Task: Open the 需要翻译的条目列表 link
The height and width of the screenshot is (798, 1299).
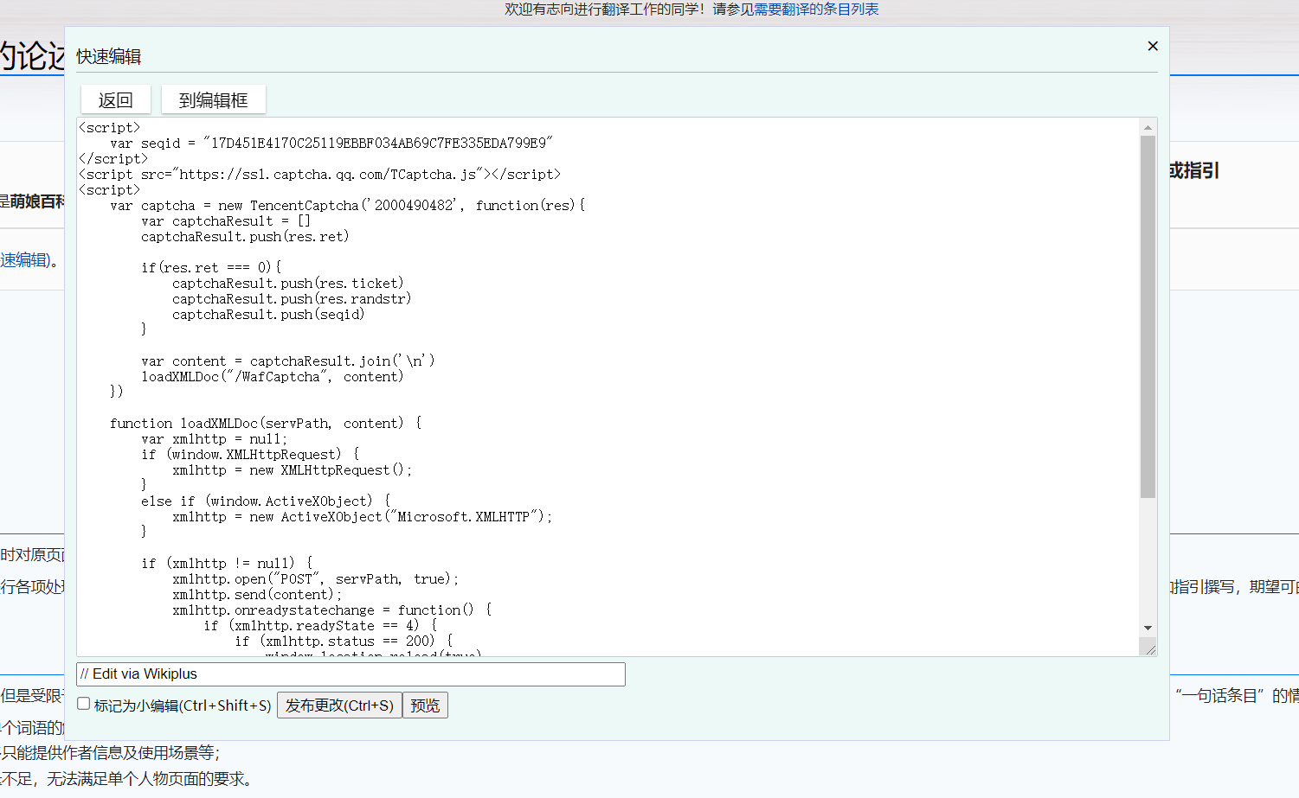Action: [x=816, y=10]
